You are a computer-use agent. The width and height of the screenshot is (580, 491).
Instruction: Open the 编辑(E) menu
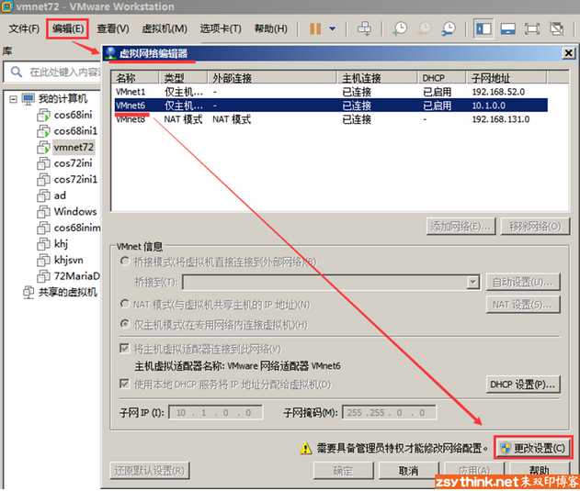pyautogui.click(x=68, y=28)
